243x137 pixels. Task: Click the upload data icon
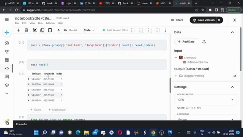[x=204, y=41]
